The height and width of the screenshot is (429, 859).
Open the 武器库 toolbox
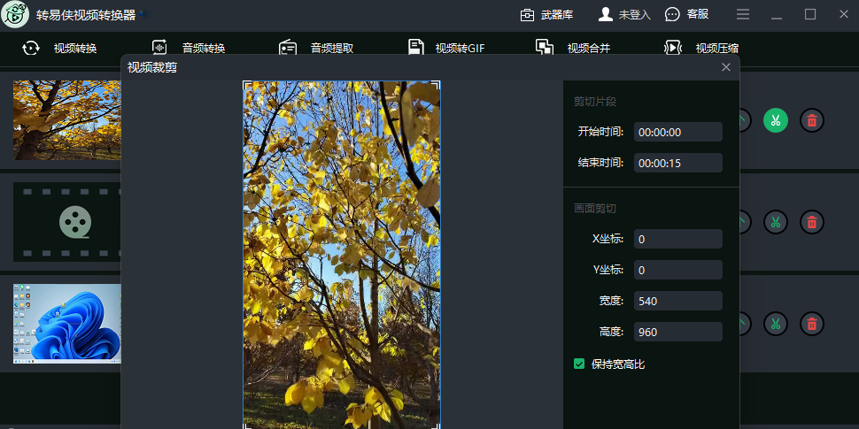(546, 14)
